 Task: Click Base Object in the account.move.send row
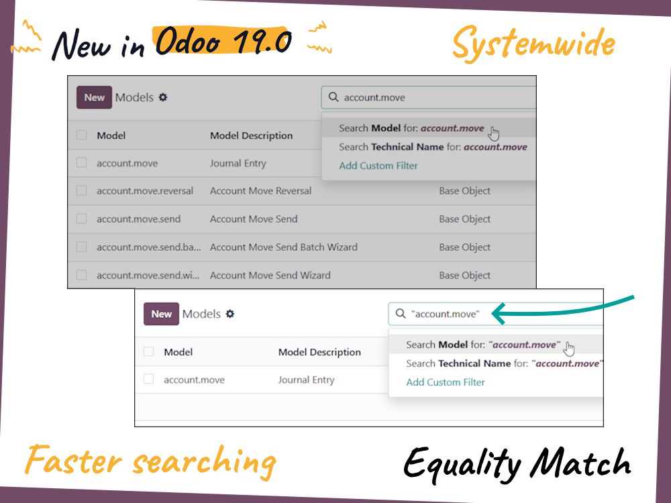(465, 219)
